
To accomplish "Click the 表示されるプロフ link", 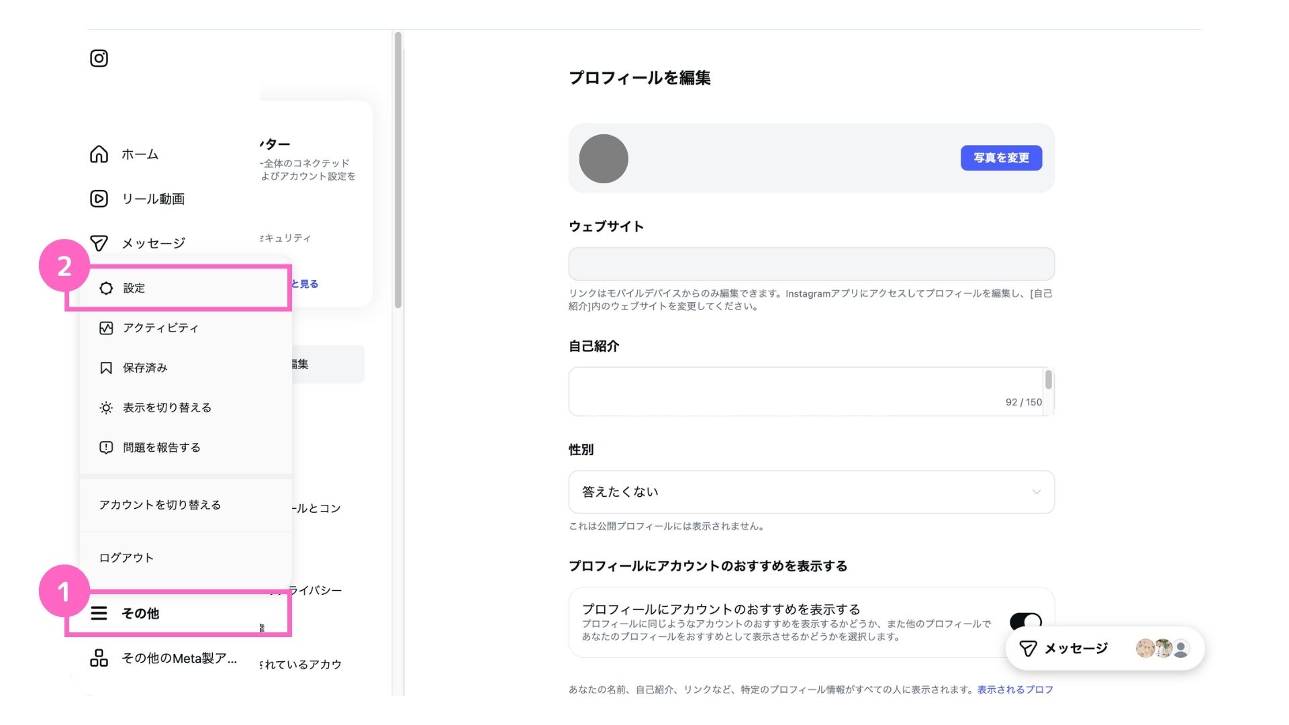I will [1014, 689].
